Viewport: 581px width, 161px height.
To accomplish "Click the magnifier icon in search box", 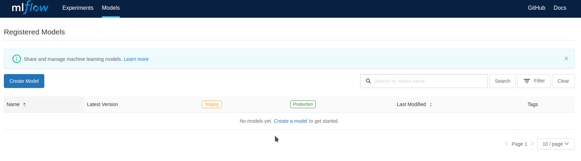I will click(368, 81).
